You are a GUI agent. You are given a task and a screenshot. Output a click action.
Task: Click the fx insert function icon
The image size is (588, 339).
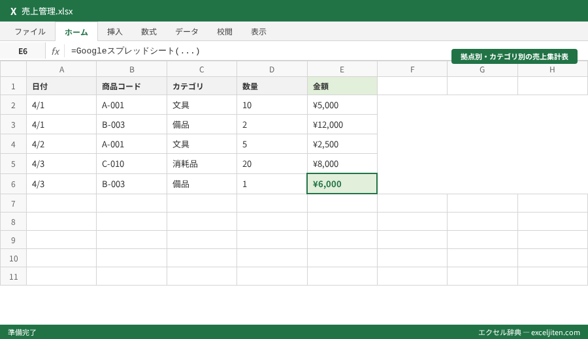tap(55, 52)
